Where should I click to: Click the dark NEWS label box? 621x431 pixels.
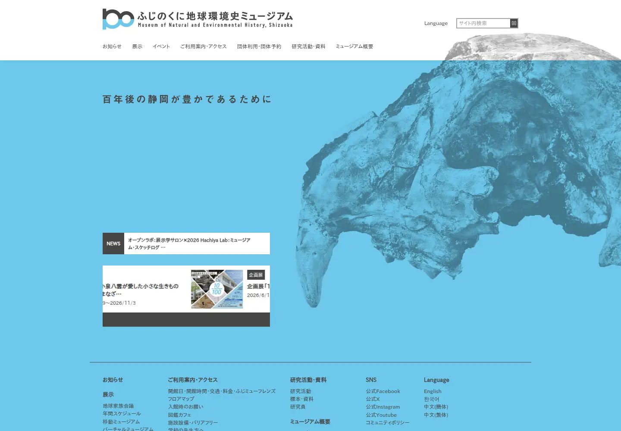coord(113,244)
